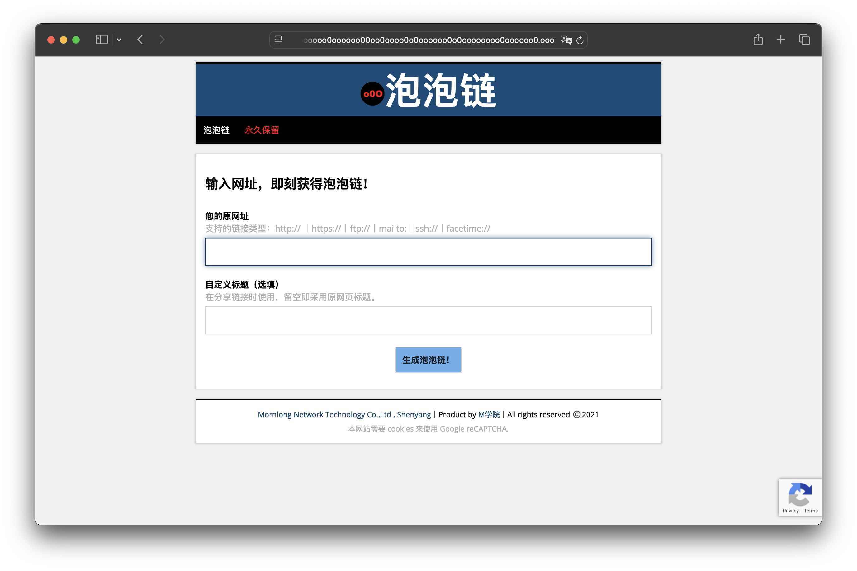
Task: Open the Share menu
Action: [x=758, y=40]
